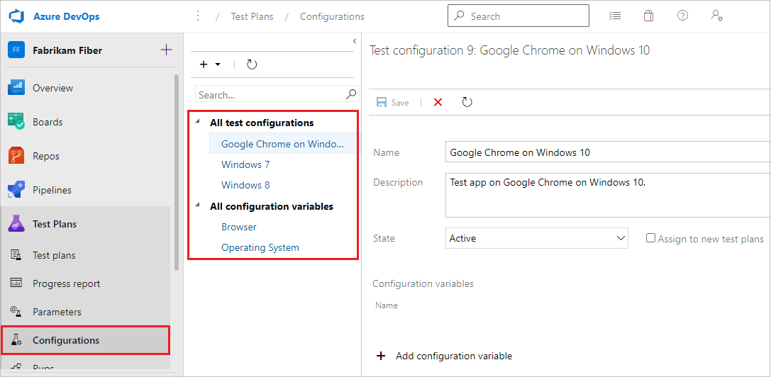Enable Assign to new test plans checkbox
This screenshot has width=771, height=377.
click(x=650, y=238)
